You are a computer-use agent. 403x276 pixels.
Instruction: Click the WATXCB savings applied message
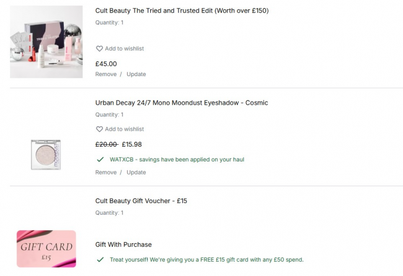[x=177, y=160]
